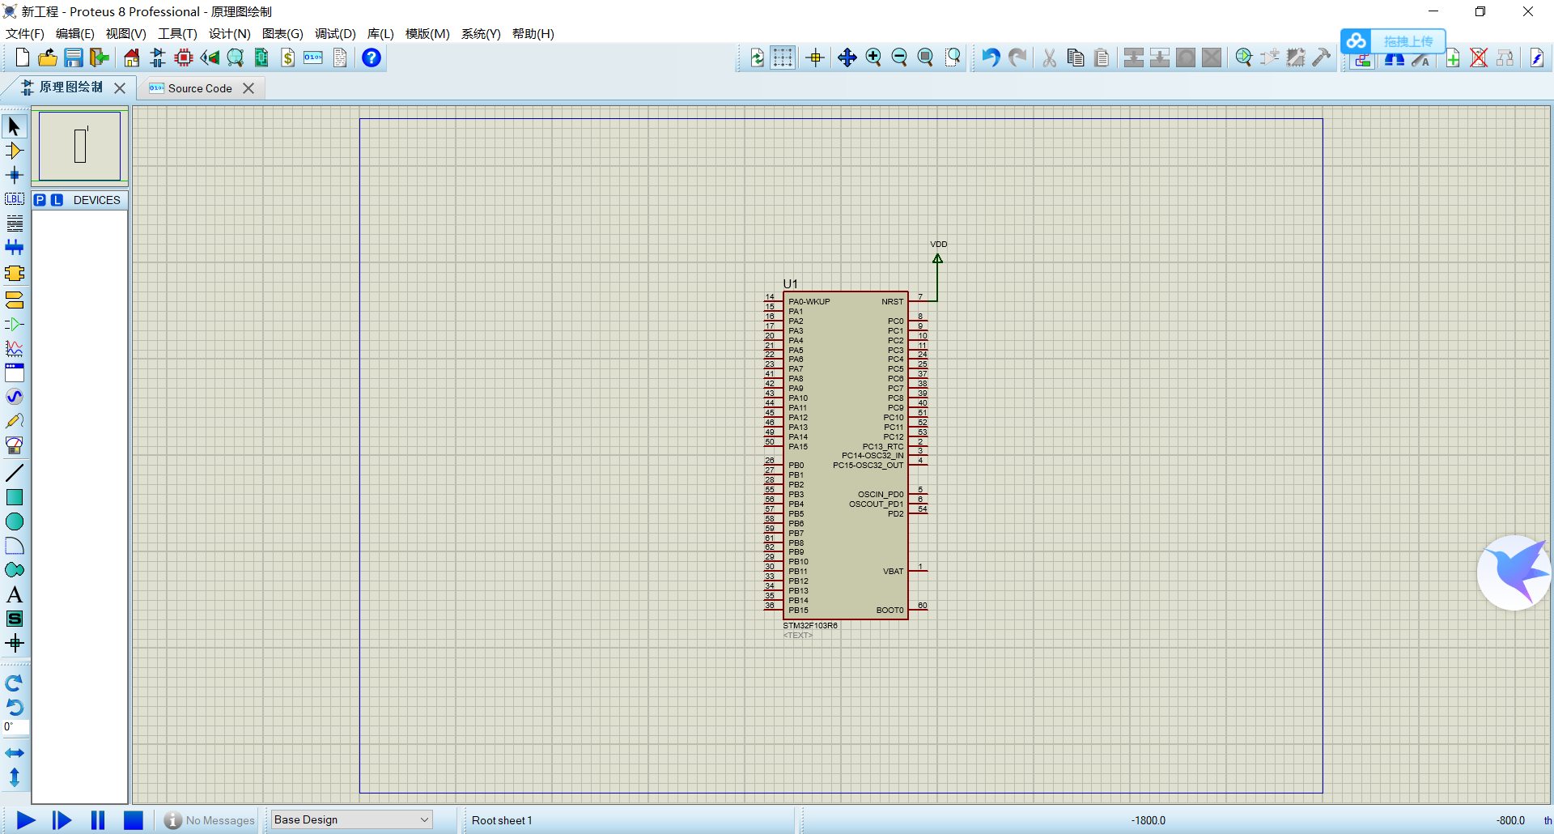Activate the Voltage Probe tool

point(15,420)
